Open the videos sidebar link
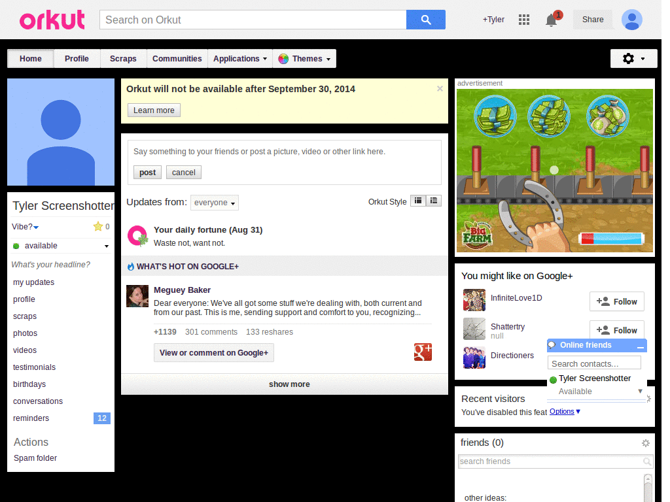Image resolution: width=670 pixels, height=502 pixels. (25, 350)
